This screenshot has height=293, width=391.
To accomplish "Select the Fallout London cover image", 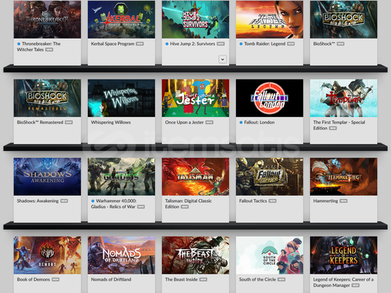I will click(269, 98).
